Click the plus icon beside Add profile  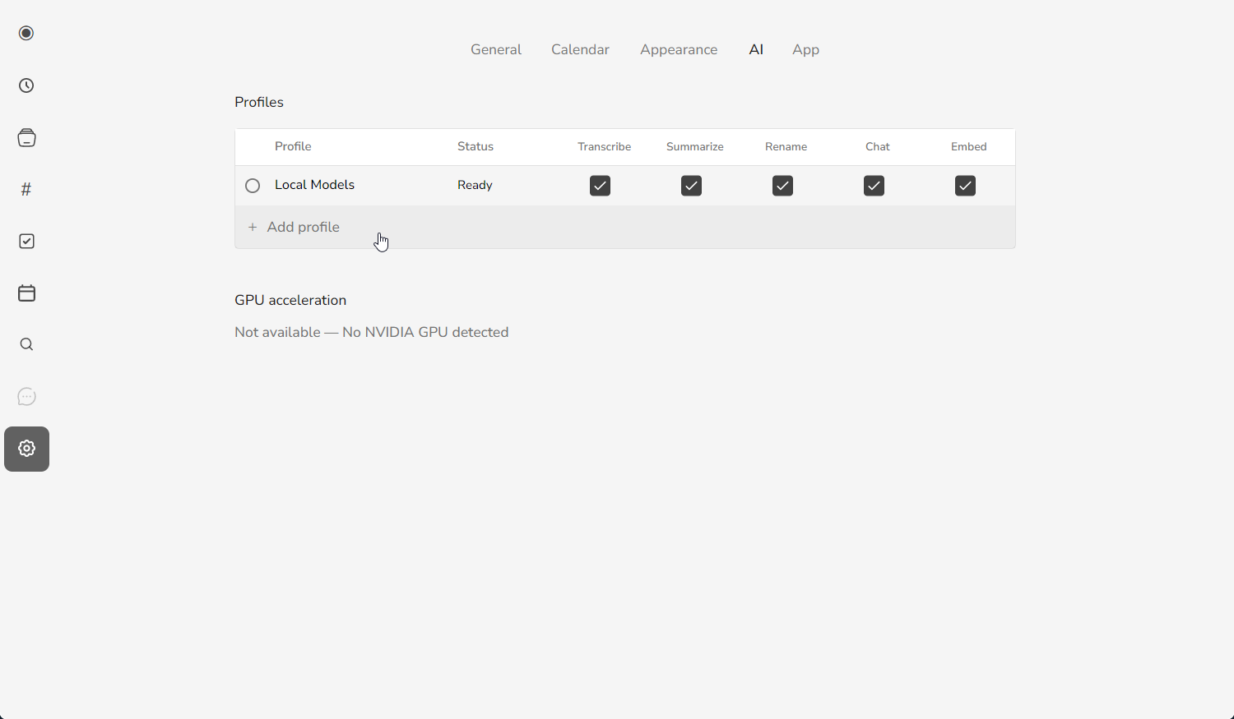pyautogui.click(x=253, y=227)
